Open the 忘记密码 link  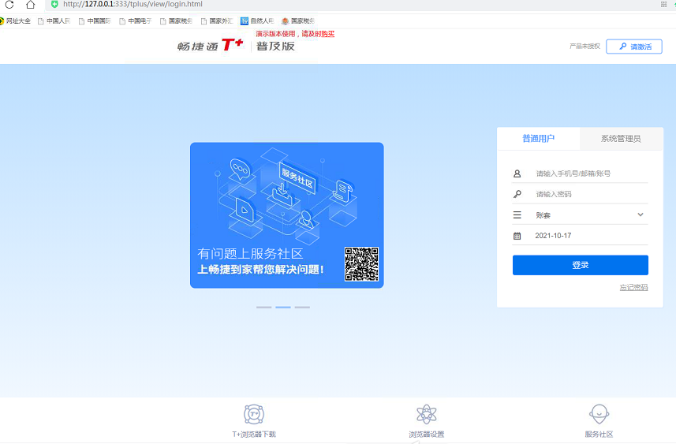click(633, 287)
